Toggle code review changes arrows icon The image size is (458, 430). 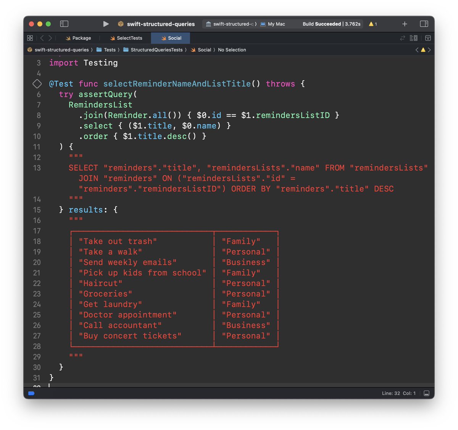(402, 38)
